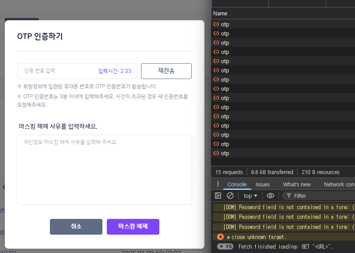Open the What's new tab
Screen dimensions: 355x253
pyautogui.click(x=297, y=184)
